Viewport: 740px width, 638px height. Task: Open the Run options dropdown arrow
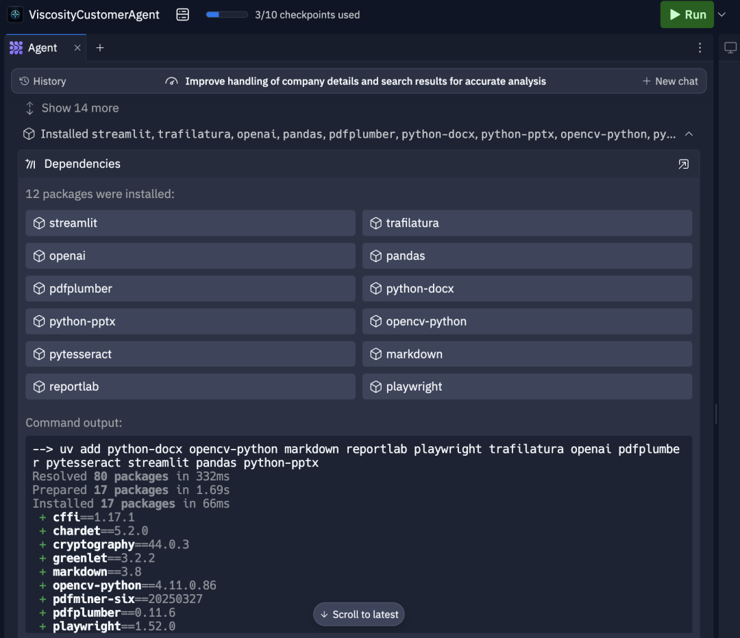tap(721, 14)
